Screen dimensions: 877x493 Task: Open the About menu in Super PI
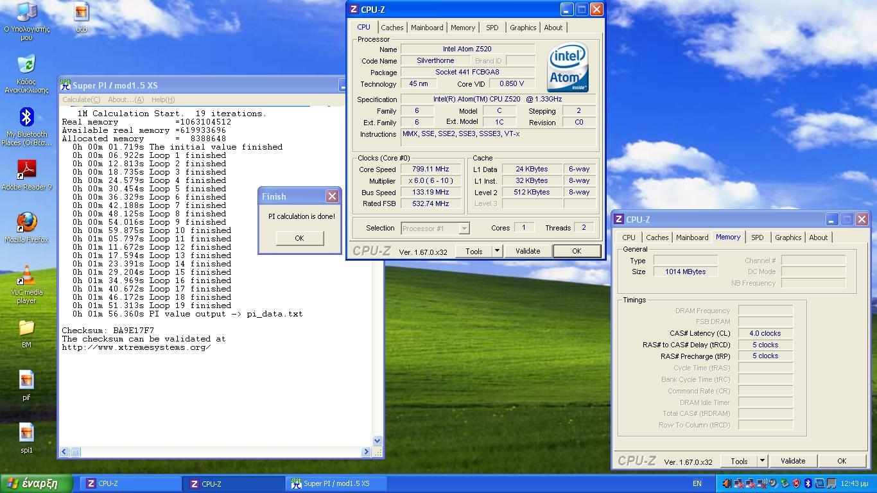click(x=126, y=99)
